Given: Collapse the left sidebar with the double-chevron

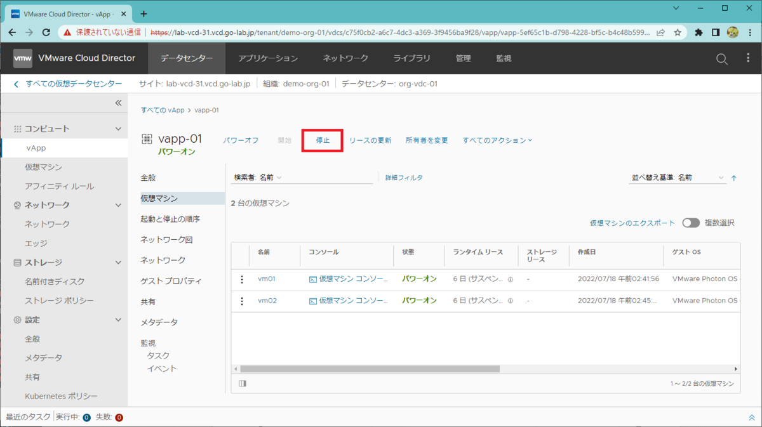Looking at the screenshot, I should [x=117, y=103].
